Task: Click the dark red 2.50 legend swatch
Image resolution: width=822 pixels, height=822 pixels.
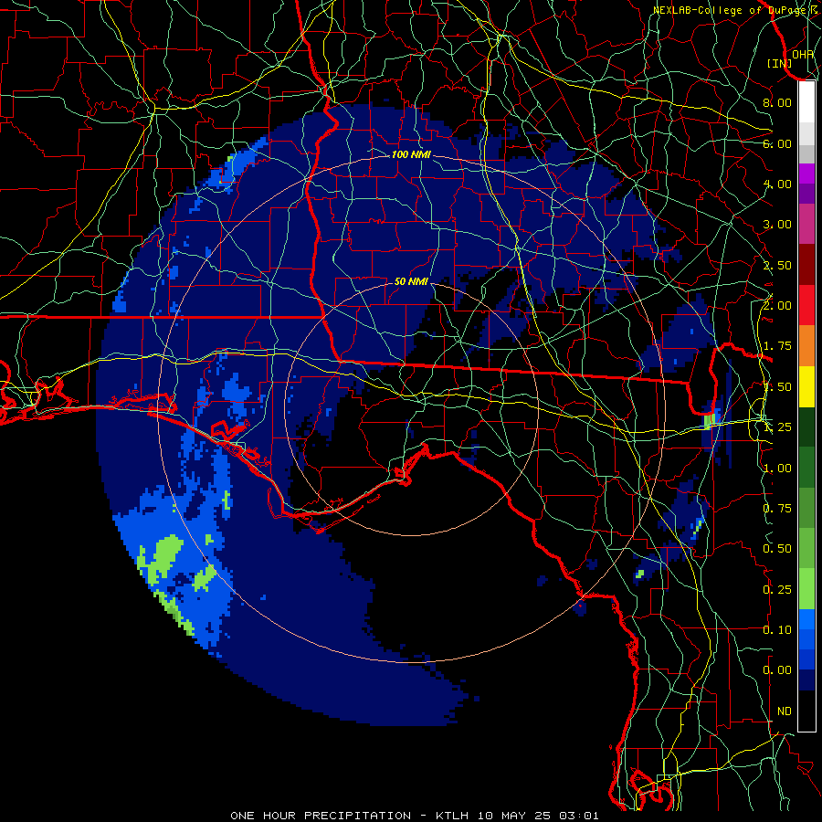Action: [806, 265]
